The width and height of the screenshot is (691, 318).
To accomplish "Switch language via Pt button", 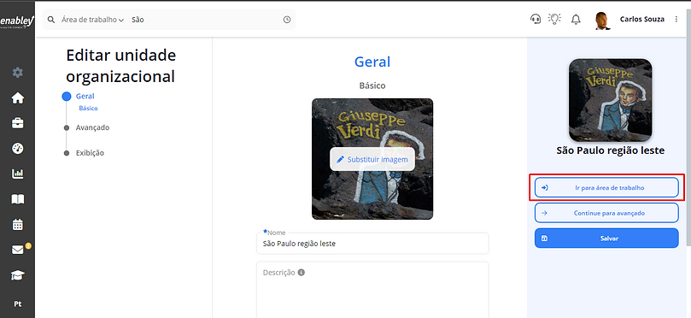I will pos(18,304).
